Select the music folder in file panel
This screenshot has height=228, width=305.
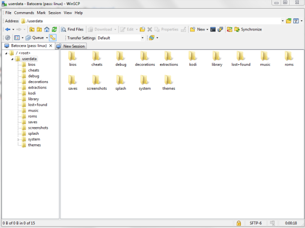click(x=265, y=59)
